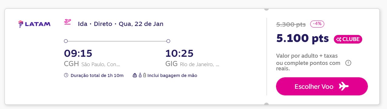Click the route line end marker
387x109 pixels.
pos(168,41)
